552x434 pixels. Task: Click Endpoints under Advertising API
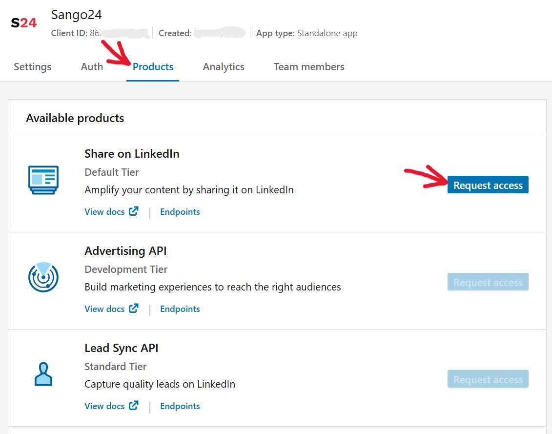click(180, 309)
